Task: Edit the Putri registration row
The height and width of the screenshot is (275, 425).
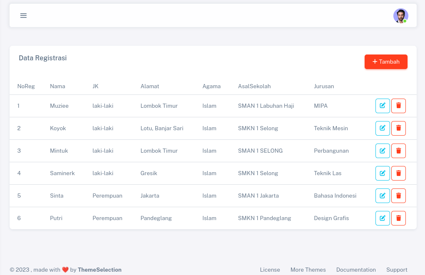Action: 383,218
